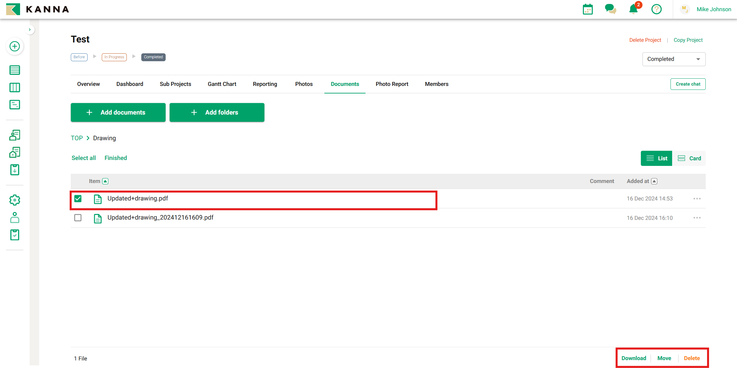
Task: Navigate to TOP breadcrumb
Action: tap(77, 138)
